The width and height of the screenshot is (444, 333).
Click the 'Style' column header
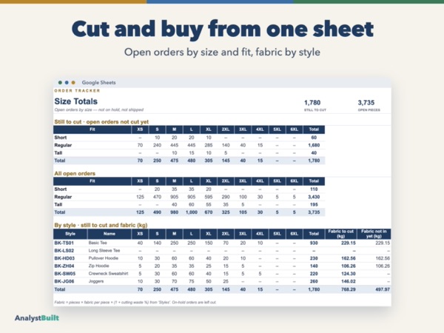pos(70,234)
